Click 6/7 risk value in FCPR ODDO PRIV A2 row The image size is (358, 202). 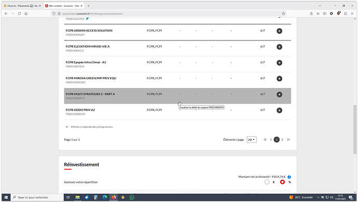tap(263, 110)
